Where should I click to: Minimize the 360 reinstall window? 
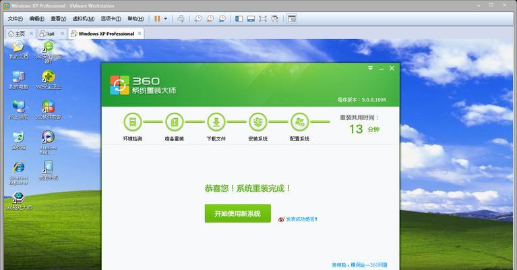tap(381, 68)
